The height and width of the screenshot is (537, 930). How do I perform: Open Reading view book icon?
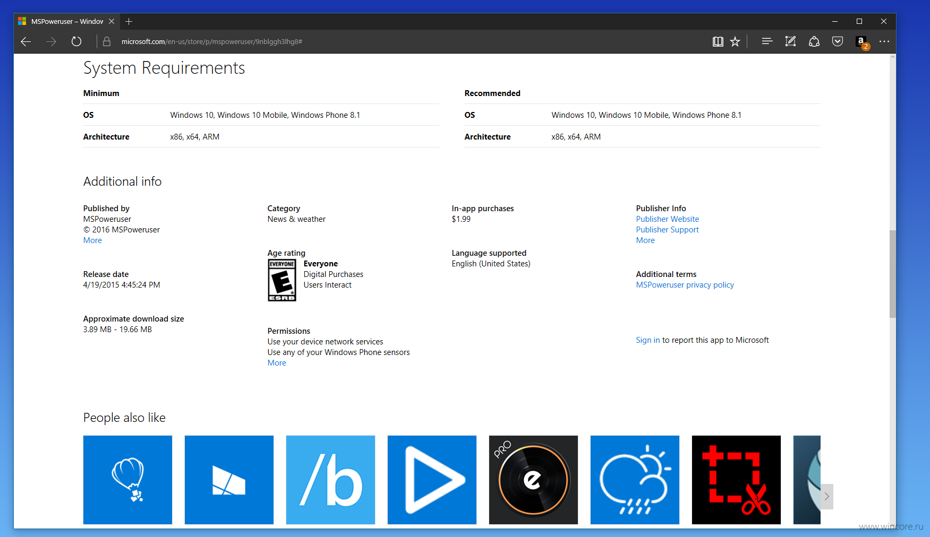pos(718,41)
